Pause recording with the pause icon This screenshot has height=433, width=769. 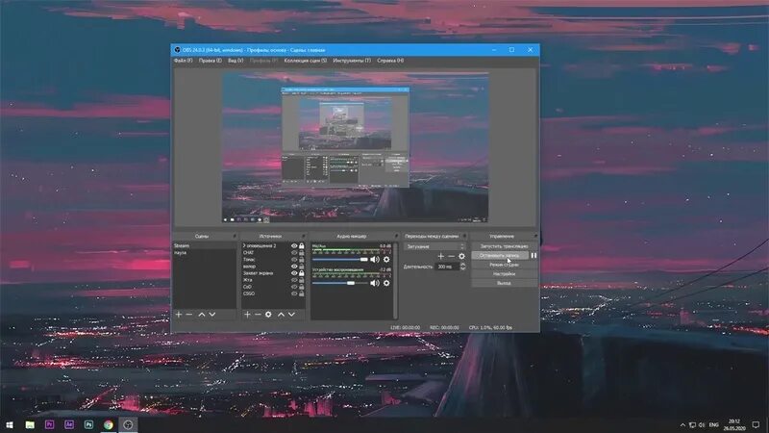[533, 255]
